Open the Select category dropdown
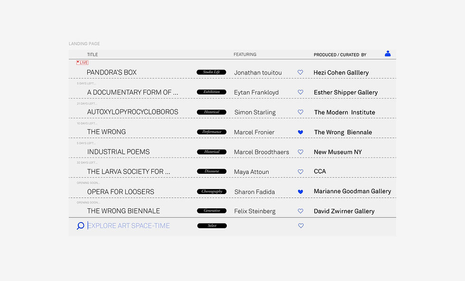 [x=212, y=226]
